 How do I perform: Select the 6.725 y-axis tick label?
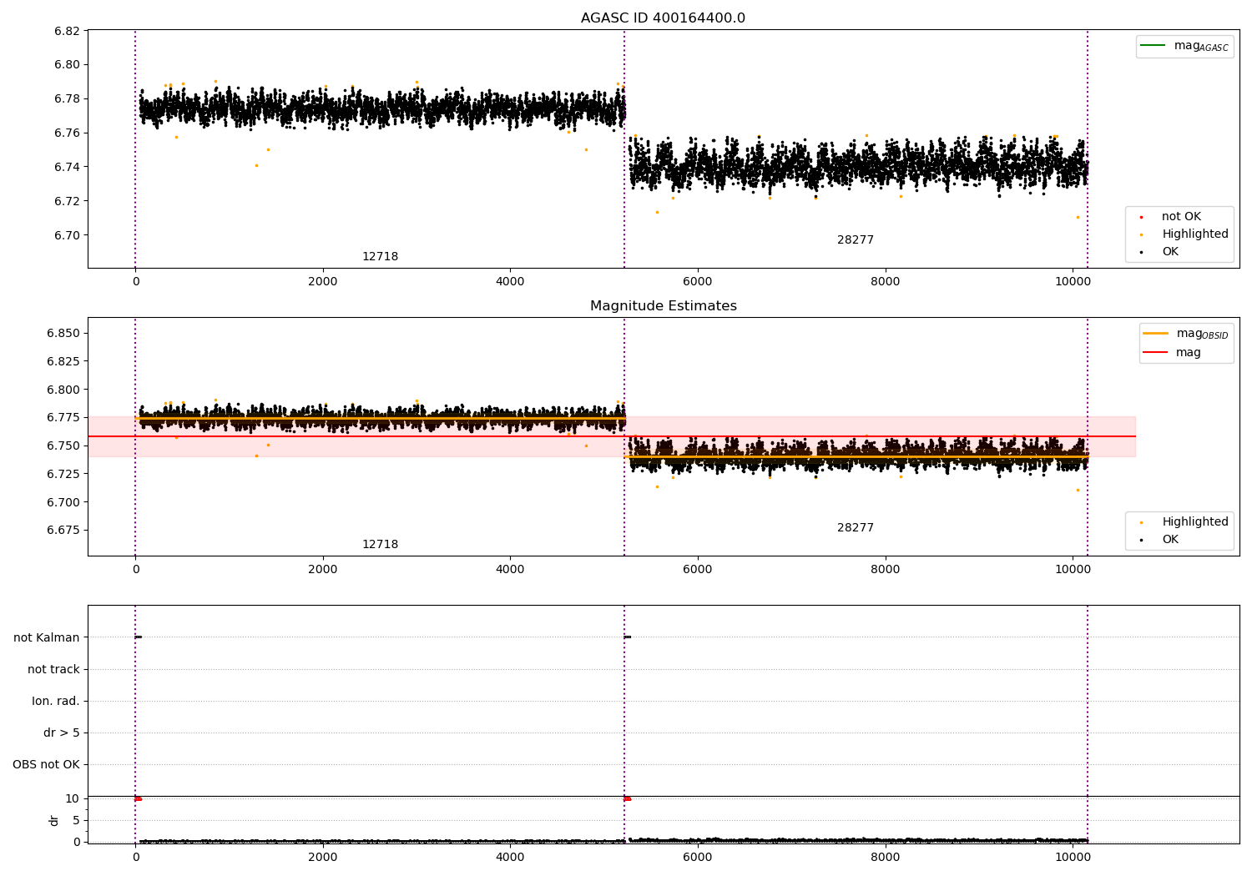point(63,474)
